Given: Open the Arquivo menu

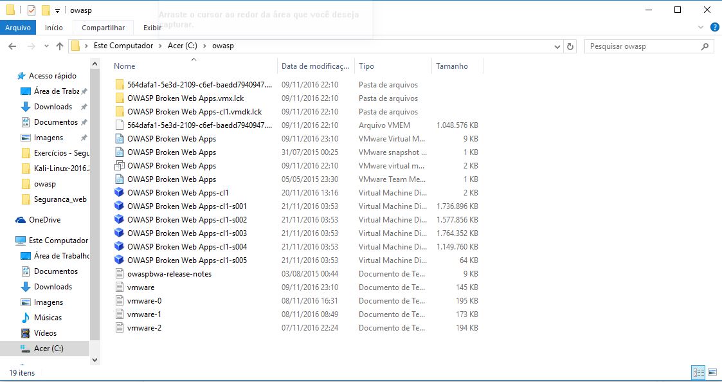Looking at the screenshot, I should tap(18, 28).
